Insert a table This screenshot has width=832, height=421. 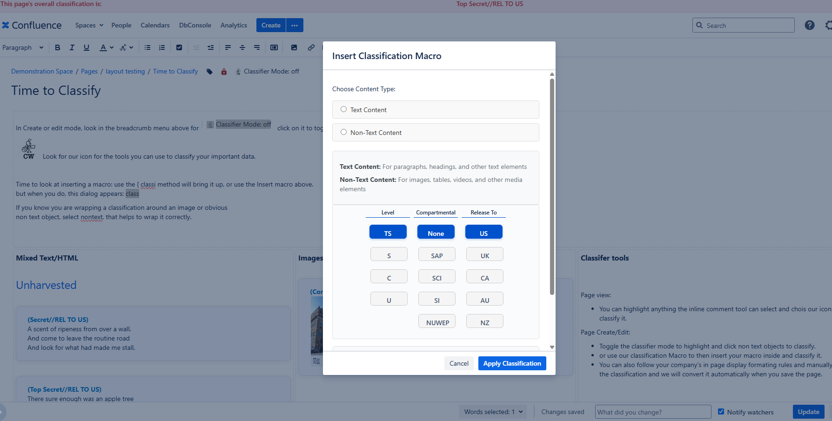274,47
